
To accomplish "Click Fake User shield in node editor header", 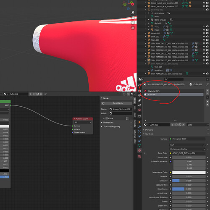I will tap(34, 94).
